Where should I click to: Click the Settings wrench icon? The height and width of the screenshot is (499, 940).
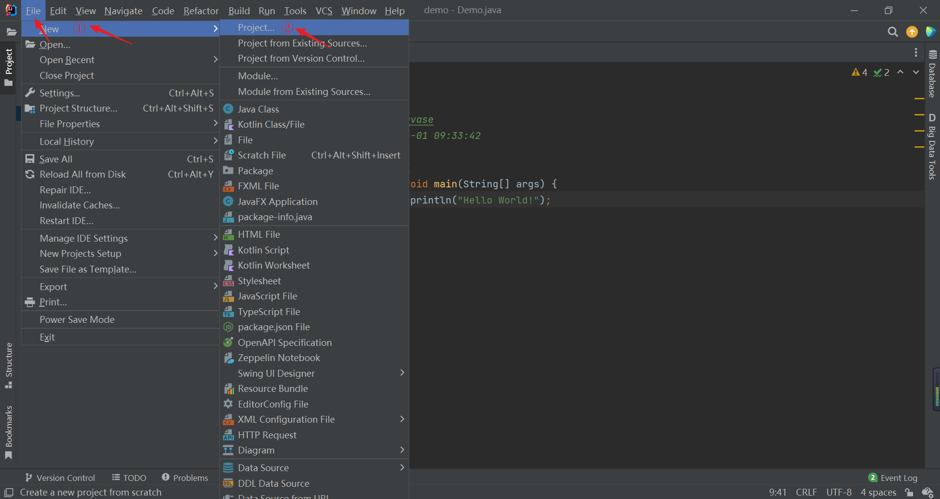click(30, 92)
